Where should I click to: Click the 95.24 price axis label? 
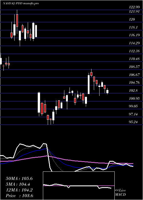(133, 122)
